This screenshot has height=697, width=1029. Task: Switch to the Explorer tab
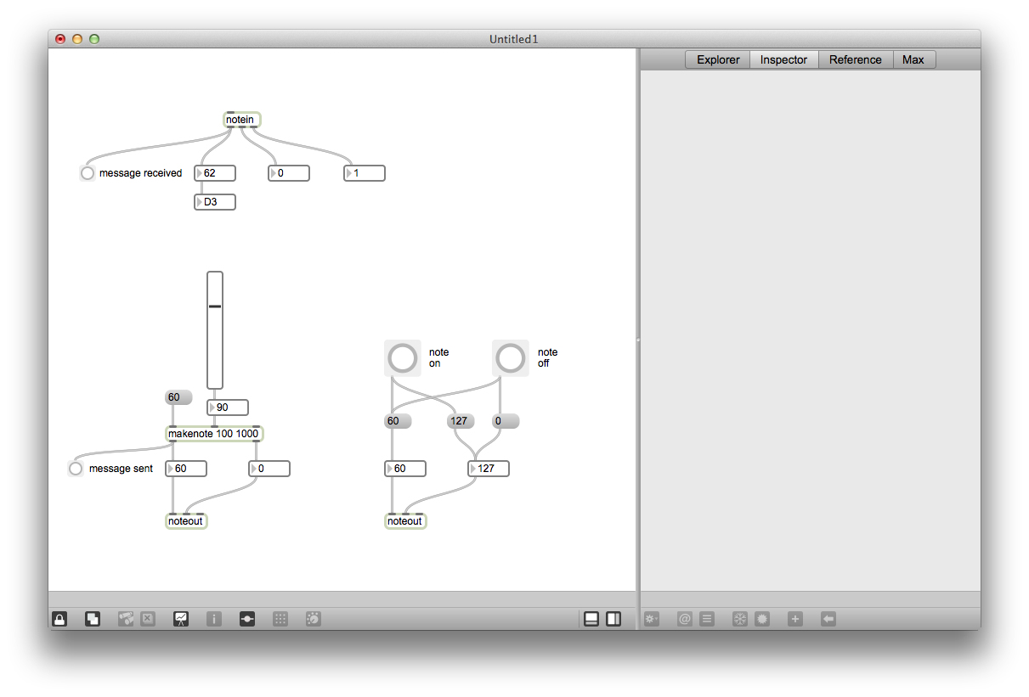tap(718, 59)
